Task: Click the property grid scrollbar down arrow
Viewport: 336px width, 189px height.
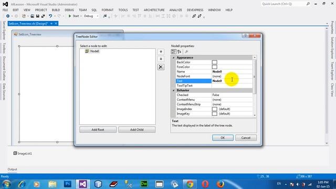Action: (x=255, y=115)
